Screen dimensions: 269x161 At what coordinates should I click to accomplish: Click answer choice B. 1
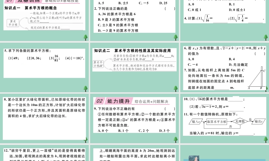(232, 4)
